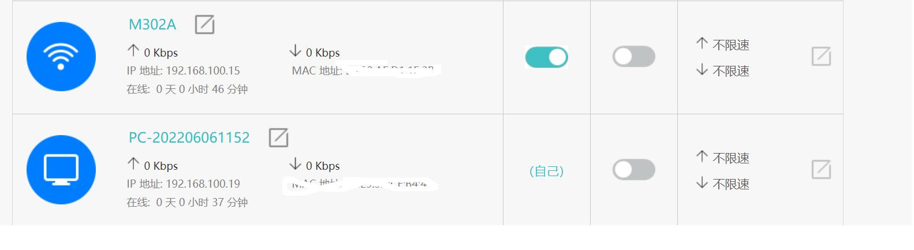Image resolution: width=914 pixels, height=250 pixels.
Task: Edit the PC-202206061152 device name
Action: [x=278, y=137]
